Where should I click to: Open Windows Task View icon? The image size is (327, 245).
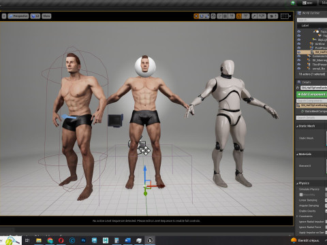pos(27,240)
